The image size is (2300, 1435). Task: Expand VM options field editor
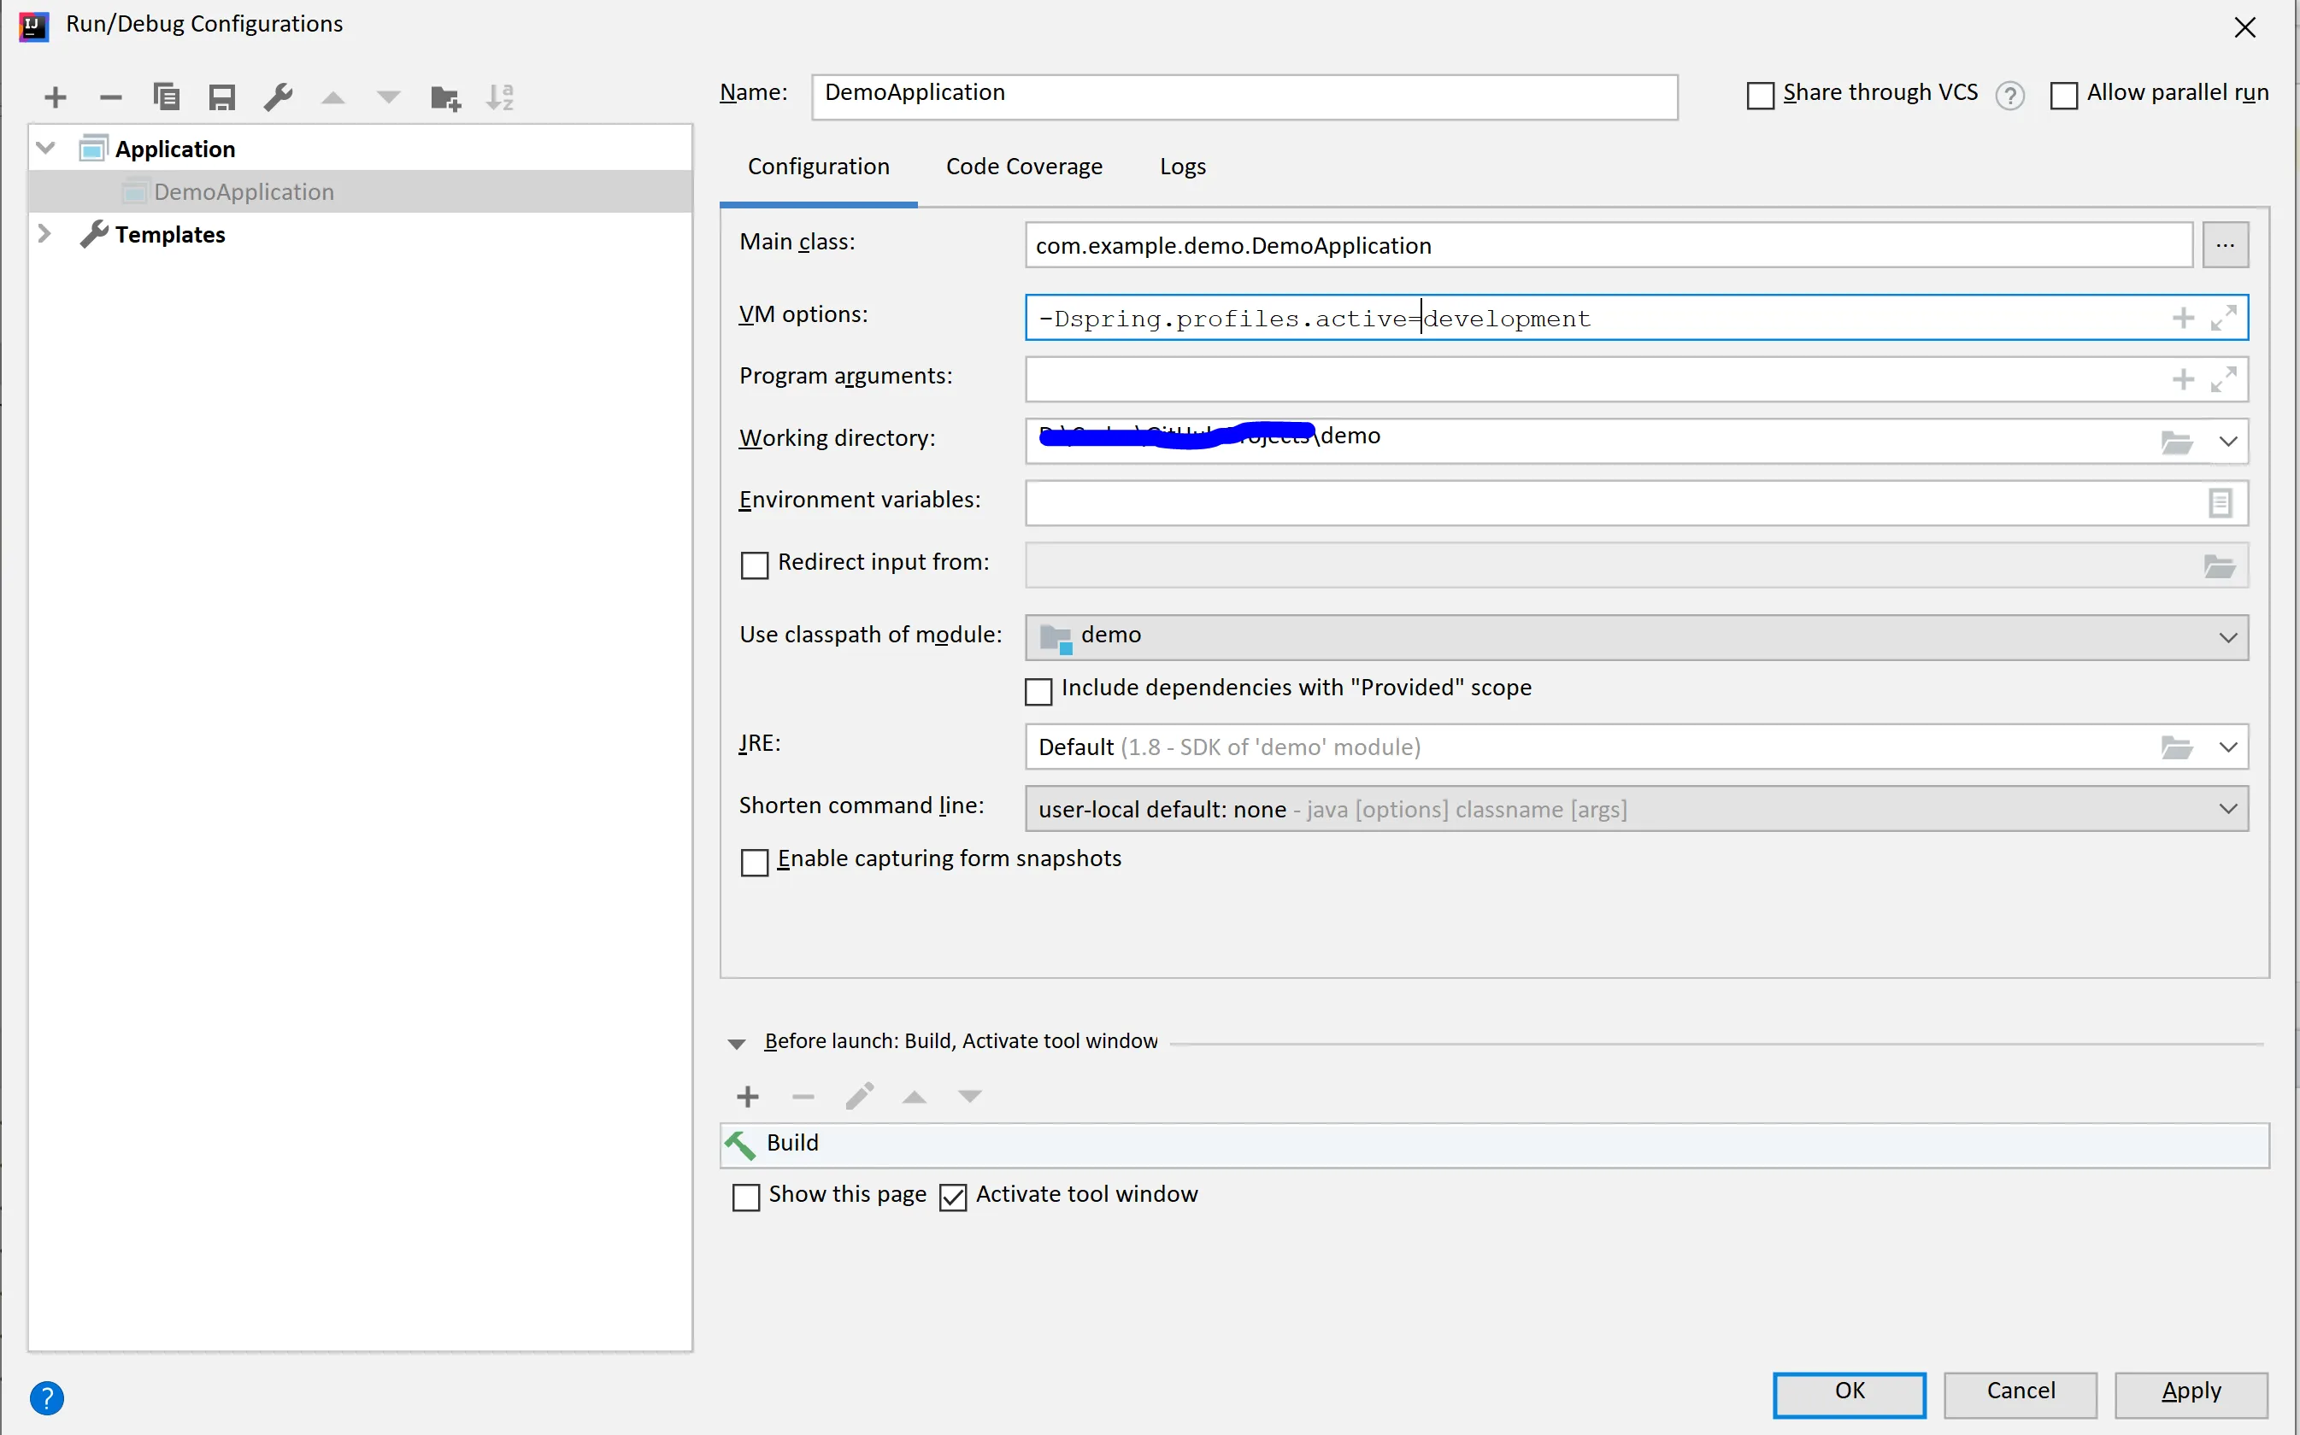(2223, 318)
